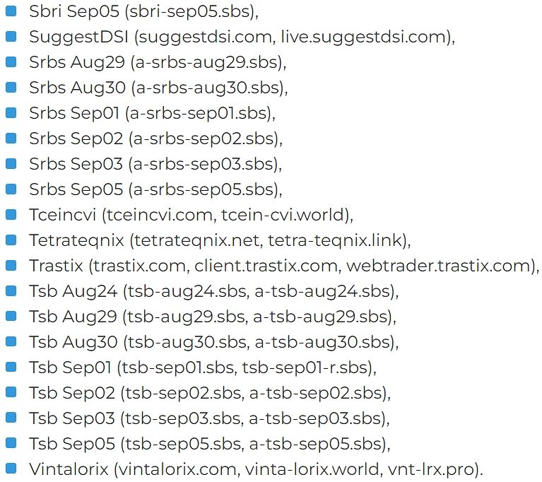Click the a-tsb-sep05.sbs domain text
This screenshot has width=542, height=482.
click(319, 444)
